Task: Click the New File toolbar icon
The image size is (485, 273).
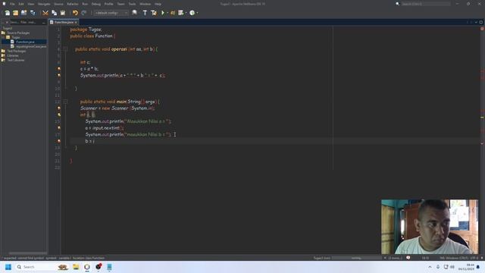Action: [x=7, y=13]
